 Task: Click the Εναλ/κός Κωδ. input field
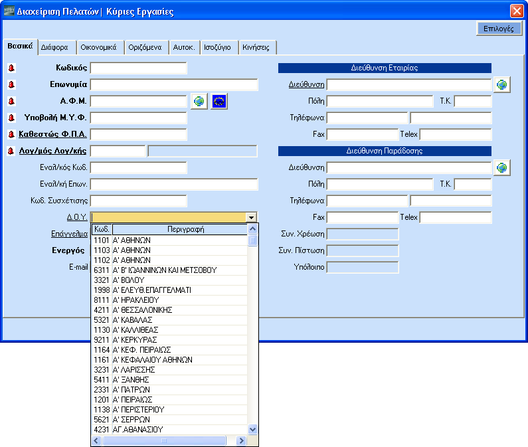click(138, 168)
